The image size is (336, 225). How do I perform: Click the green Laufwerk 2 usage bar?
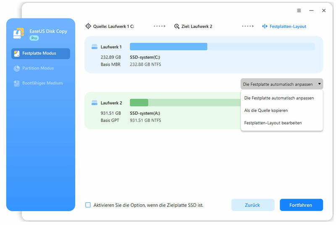click(x=139, y=103)
